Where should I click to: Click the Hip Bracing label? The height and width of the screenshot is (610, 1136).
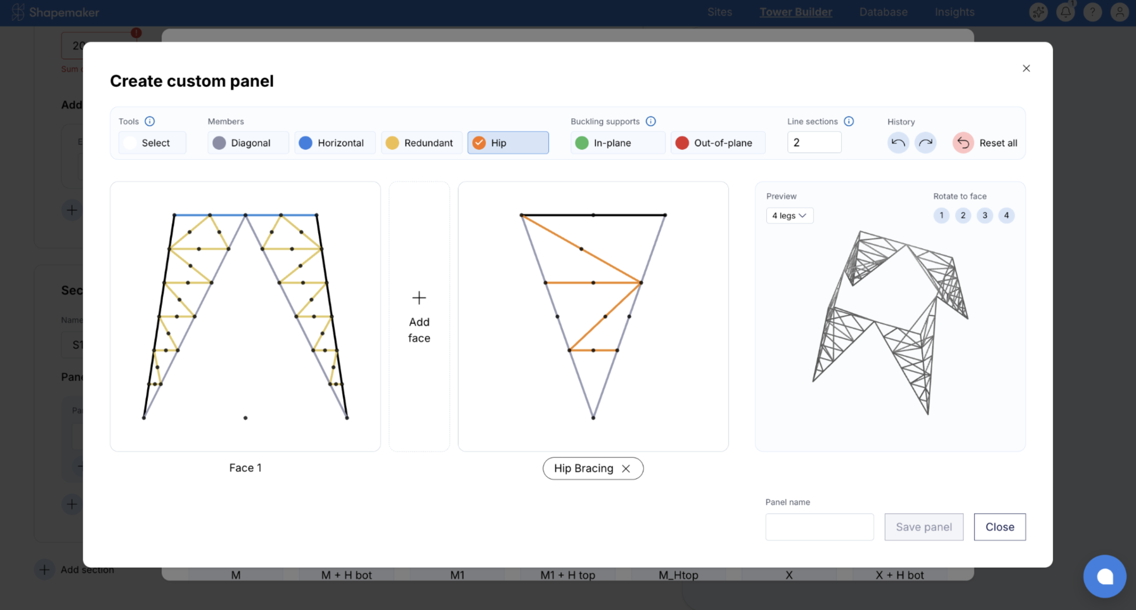point(584,468)
